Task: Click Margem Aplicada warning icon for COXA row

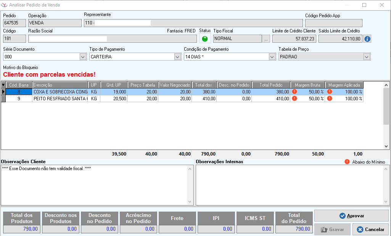Action: [330, 92]
